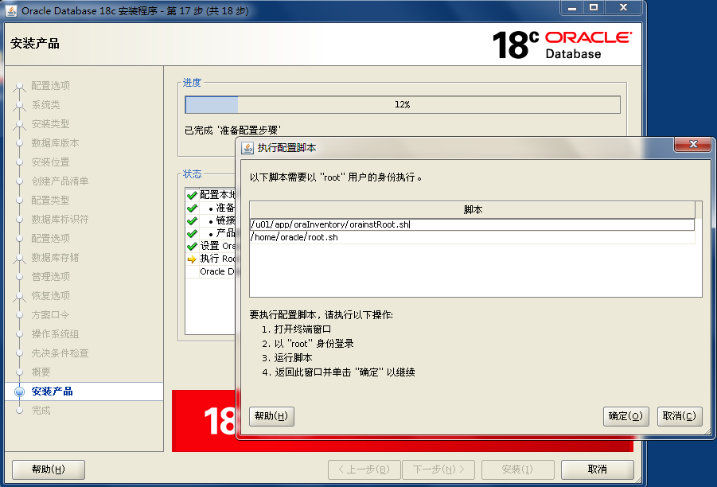Image resolution: width=717 pixels, height=487 pixels.
Task: Click the green check icon beside 配置本地
Action: click(192, 195)
